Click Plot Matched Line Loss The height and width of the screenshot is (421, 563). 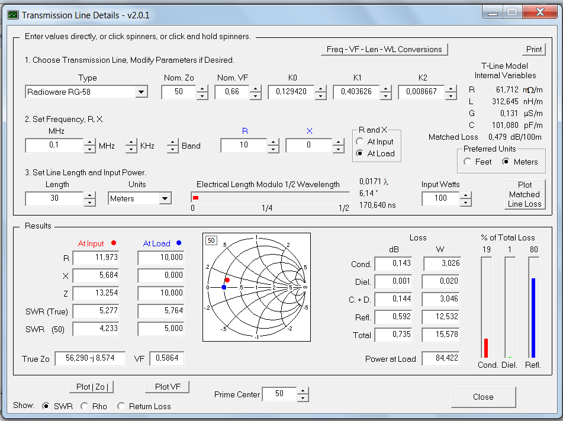pyautogui.click(x=525, y=194)
